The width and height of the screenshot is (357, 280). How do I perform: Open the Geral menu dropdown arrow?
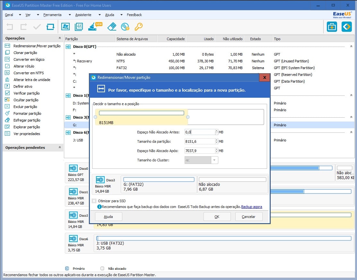[x=20, y=15]
